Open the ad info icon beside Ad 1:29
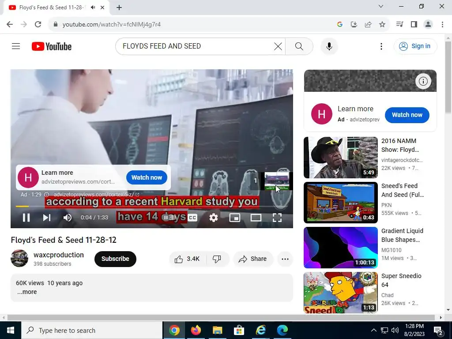Screen dimensions: 452x339 coord(46,195)
